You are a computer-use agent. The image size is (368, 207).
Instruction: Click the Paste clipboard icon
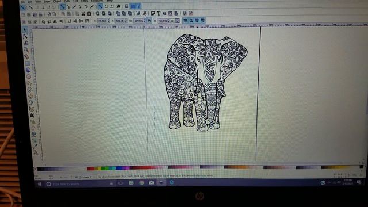tap(89, 14)
